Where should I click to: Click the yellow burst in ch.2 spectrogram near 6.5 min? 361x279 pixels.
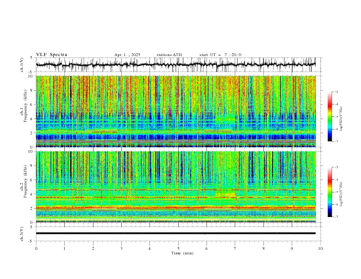click(x=225, y=194)
